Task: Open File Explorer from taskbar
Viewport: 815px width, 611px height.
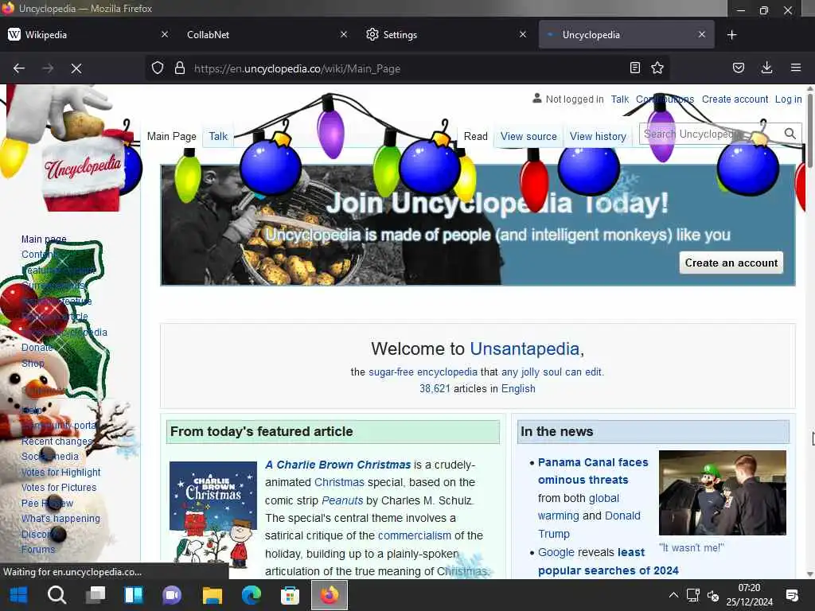Action: 212,595
